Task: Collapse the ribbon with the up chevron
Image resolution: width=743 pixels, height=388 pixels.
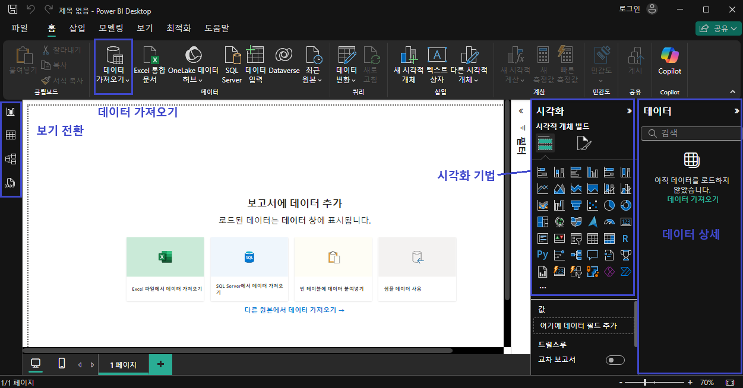Action: coord(732,91)
